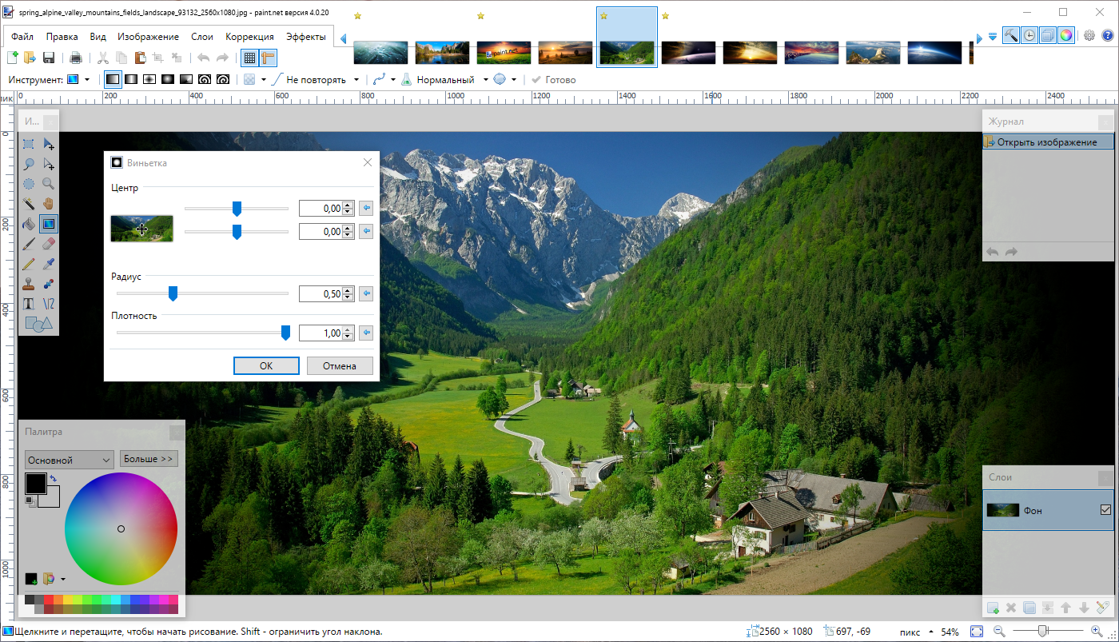Click Отмена in the Виньетка dialog

coord(340,365)
